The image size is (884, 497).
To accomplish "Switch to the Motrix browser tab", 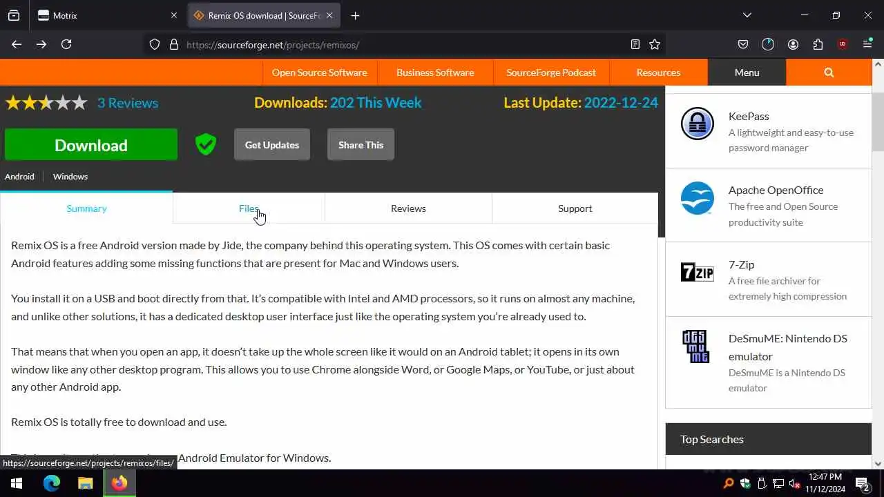I will point(107,15).
